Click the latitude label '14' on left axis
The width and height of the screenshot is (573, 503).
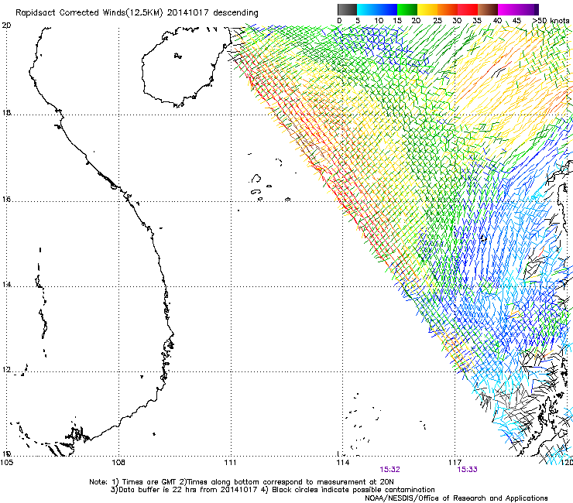(x=6, y=284)
